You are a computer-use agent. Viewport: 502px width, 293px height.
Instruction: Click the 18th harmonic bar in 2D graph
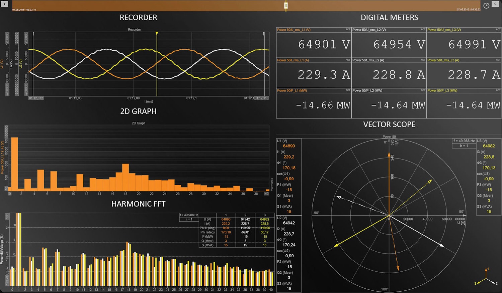coord(125,177)
